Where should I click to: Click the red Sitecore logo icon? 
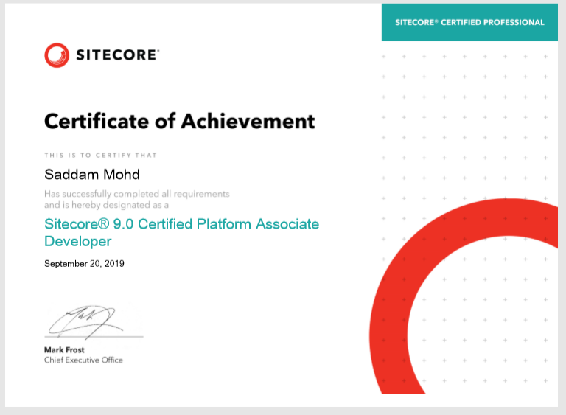tap(57, 55)
